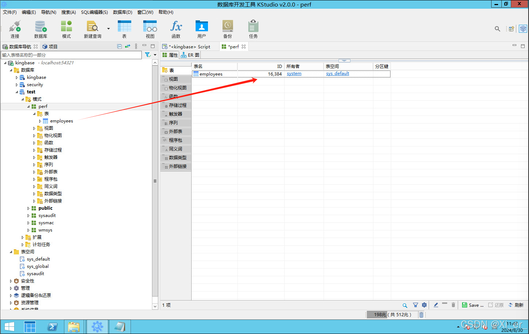
Task: Open File Explorer from the taskbar
Action: coord(74,327)
